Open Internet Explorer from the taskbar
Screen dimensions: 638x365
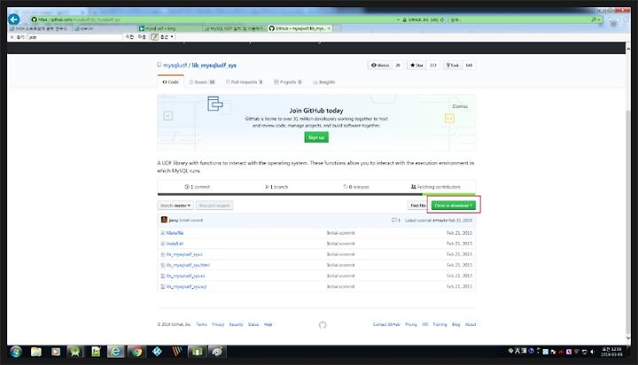[115, 352]
